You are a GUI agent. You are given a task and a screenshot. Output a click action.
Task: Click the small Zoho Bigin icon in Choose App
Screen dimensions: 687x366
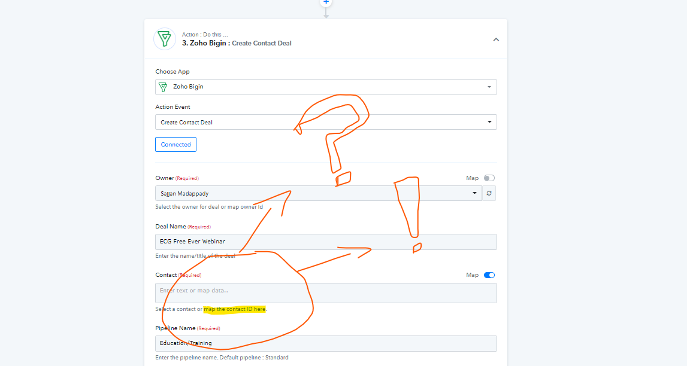pyautogui.click(x=163, y=87)
